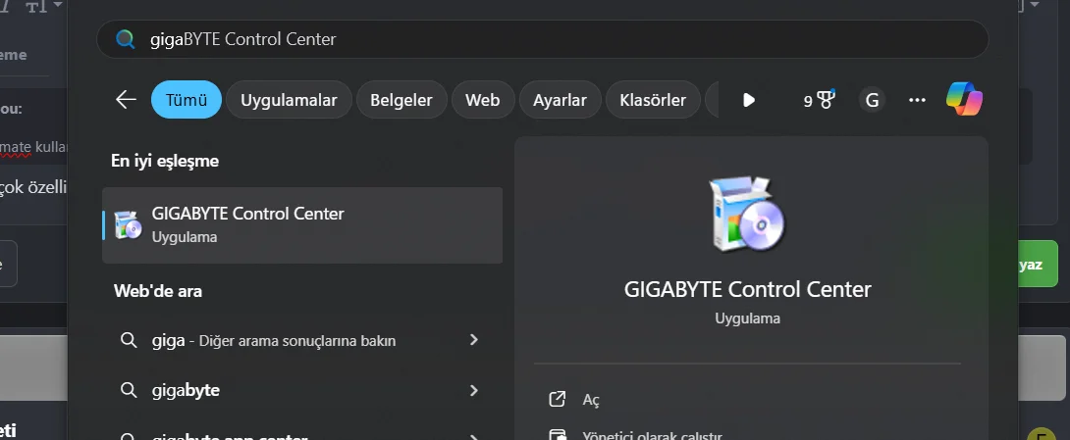The height and width of the screenshot is (440, 1070).
Task: Expand the giga suggestion chevron
Action: (x=473, y=339)
